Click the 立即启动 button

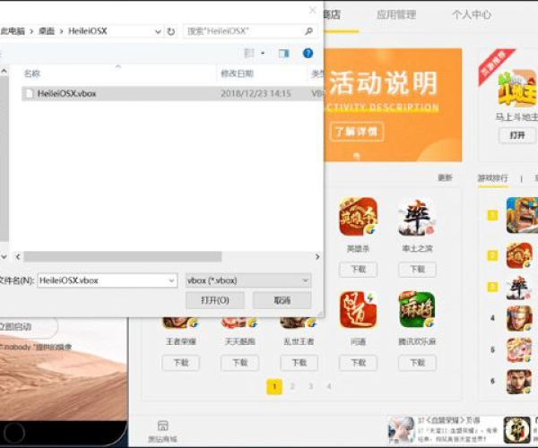[x=28, y=327]
